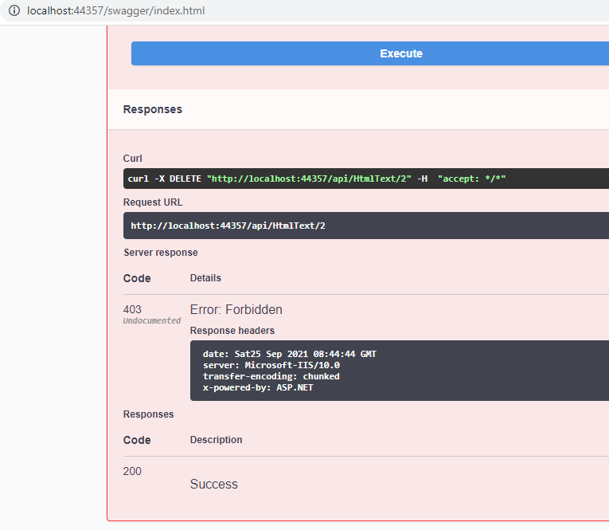Click the Description column header

[x=216, y=440]
